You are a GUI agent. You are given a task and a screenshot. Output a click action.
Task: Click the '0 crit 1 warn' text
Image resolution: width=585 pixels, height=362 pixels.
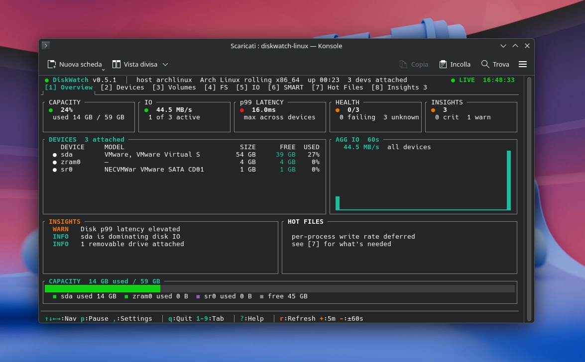[x=463, y=117]
